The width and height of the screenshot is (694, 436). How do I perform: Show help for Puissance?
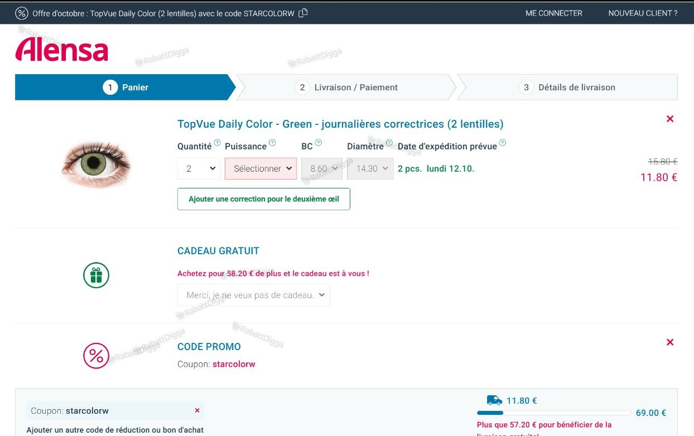pyautogui.click(x=272, y=143)
